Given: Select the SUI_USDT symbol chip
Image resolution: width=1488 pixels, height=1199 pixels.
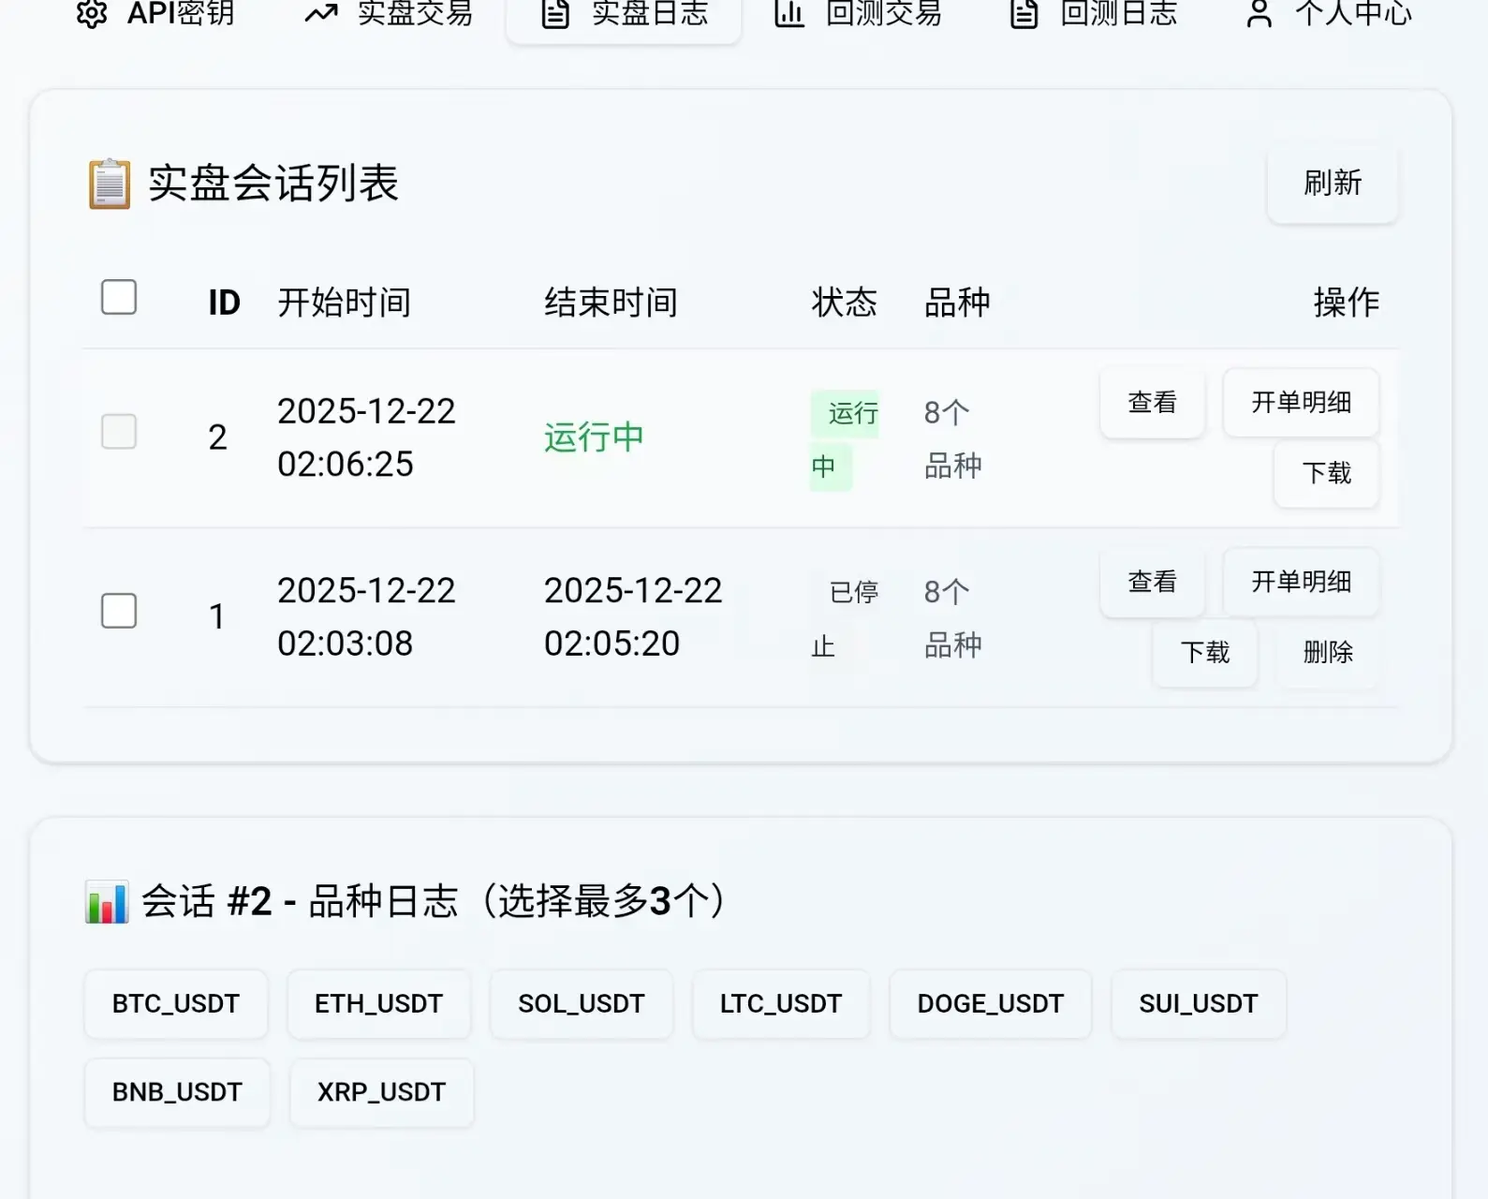Looking at the screenshot, I should [1199, 1004].
